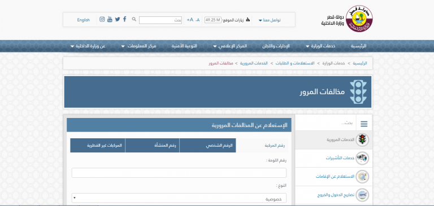
Task: Expand the تواصل معنا dropdown
Action: point(270,20)
